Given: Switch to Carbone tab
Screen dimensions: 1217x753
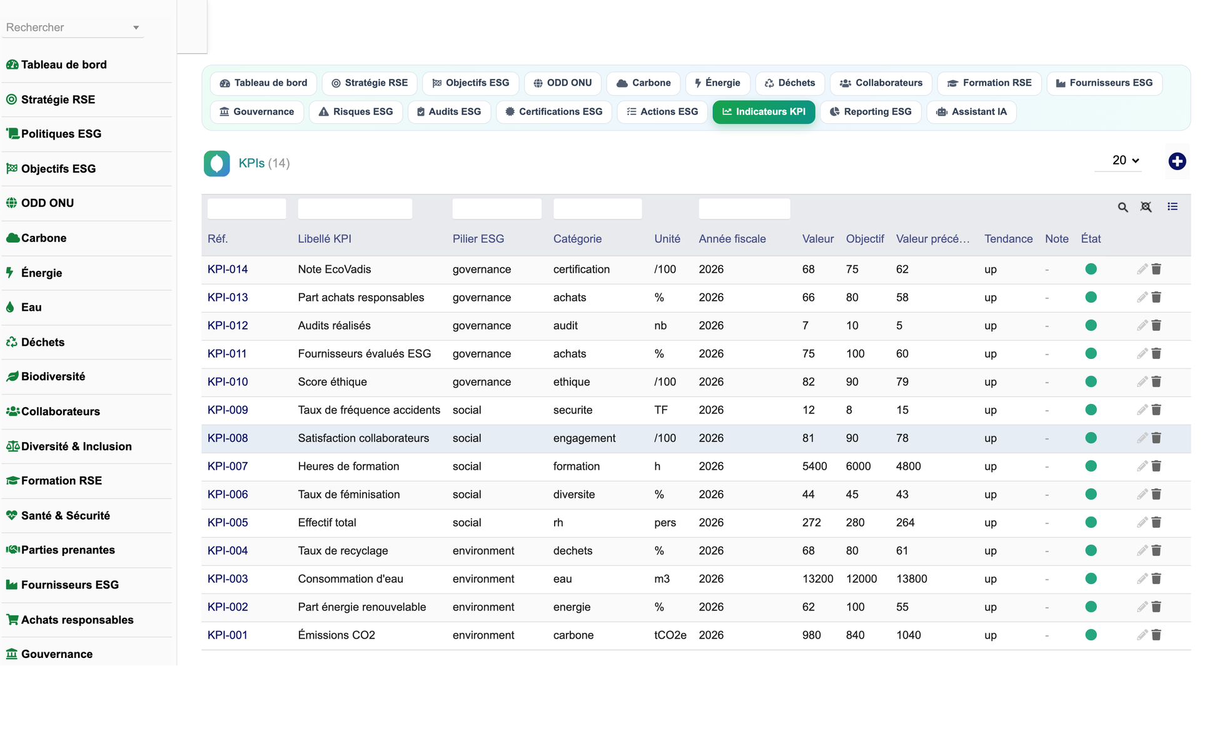Looking at the screenshot, I should pos(644,83).
